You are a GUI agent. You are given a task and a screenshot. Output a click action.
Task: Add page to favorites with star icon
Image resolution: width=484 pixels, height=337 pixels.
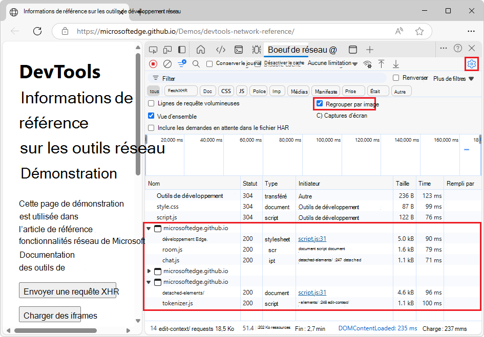click(419, 31)
